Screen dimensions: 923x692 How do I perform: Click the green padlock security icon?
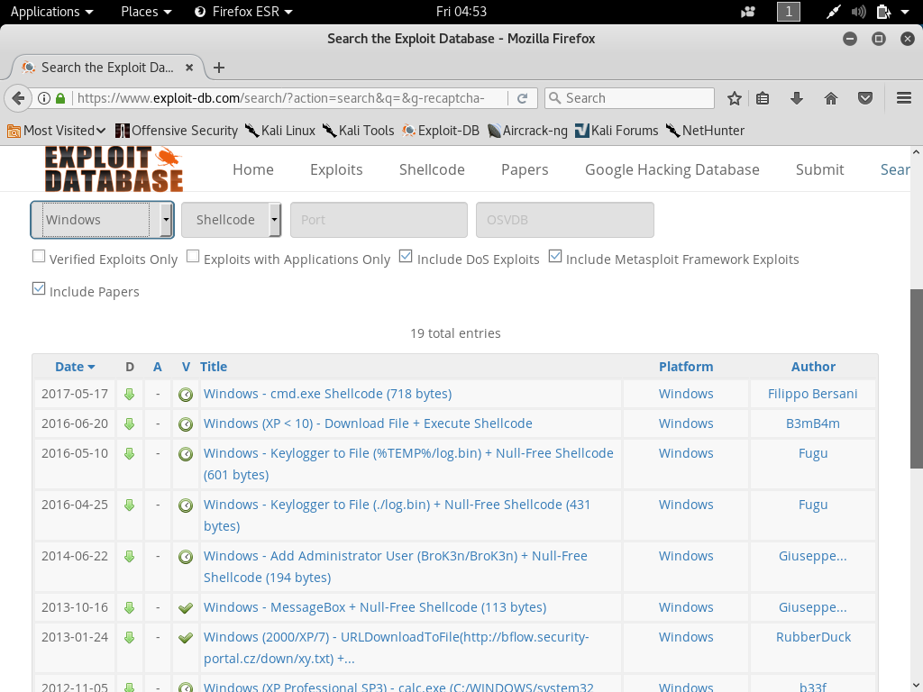(x=60, y=98)
